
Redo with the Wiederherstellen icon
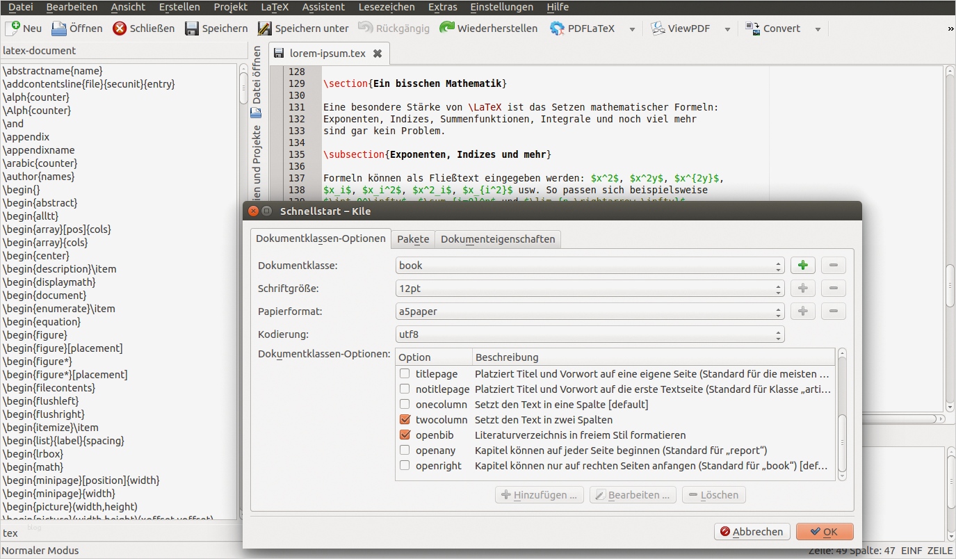pos(446,29)
